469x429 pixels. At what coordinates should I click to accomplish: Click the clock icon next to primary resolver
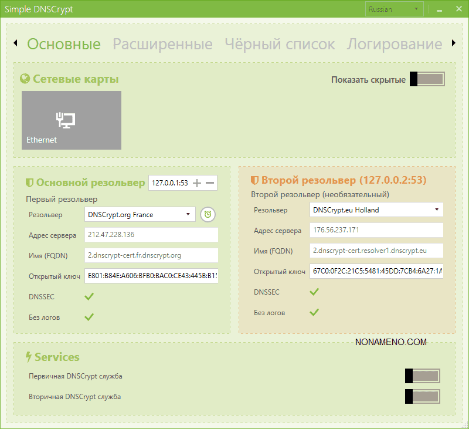click(x=208, y=215)
